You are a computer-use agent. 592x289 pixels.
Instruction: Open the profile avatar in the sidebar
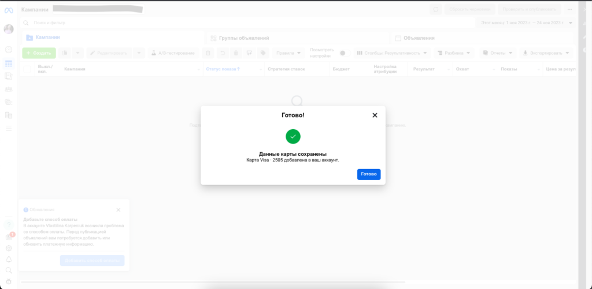pos(9,29)
